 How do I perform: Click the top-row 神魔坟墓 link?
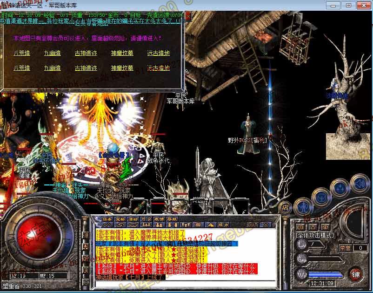pos(122,53)
